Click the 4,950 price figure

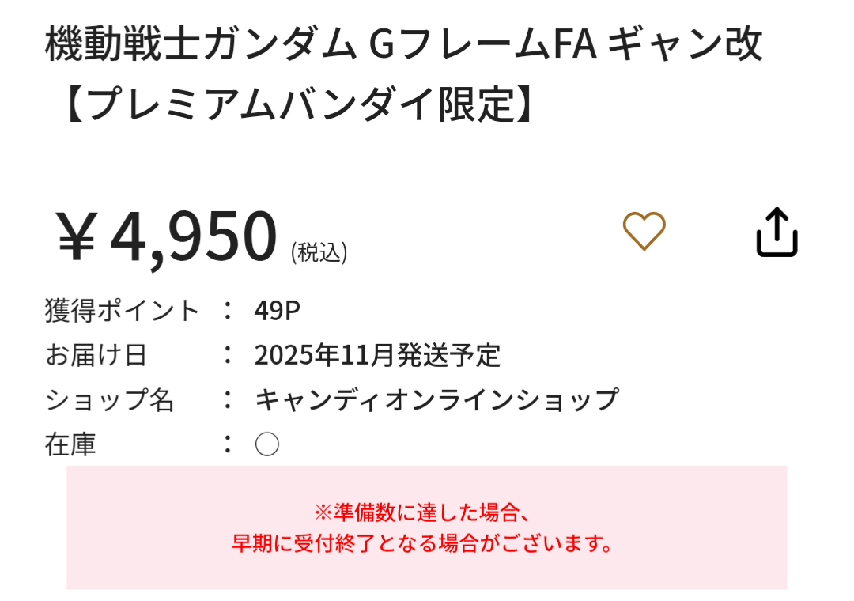[x=194, y=237]
